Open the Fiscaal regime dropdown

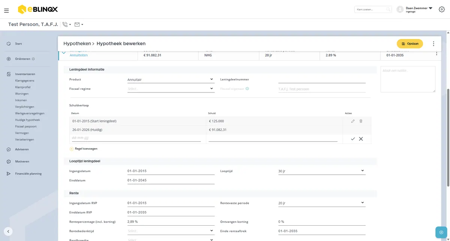171,89
